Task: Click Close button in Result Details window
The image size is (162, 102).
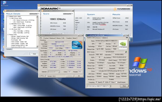Action: 34,54
